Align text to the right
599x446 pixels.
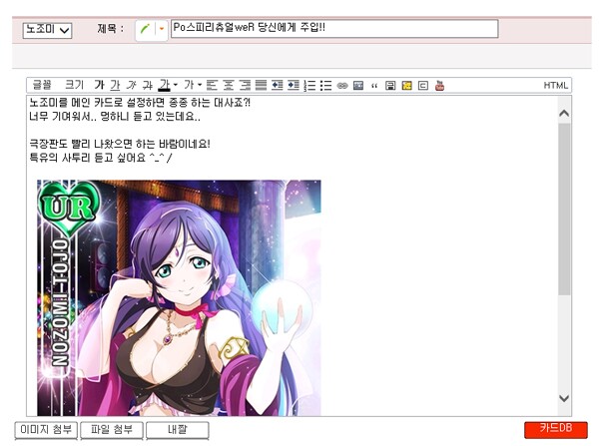245,85
